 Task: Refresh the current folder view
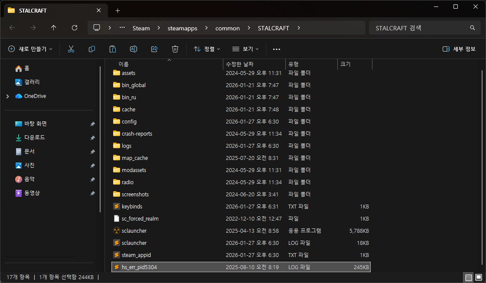pyautogui.click(x=75, y=28)
